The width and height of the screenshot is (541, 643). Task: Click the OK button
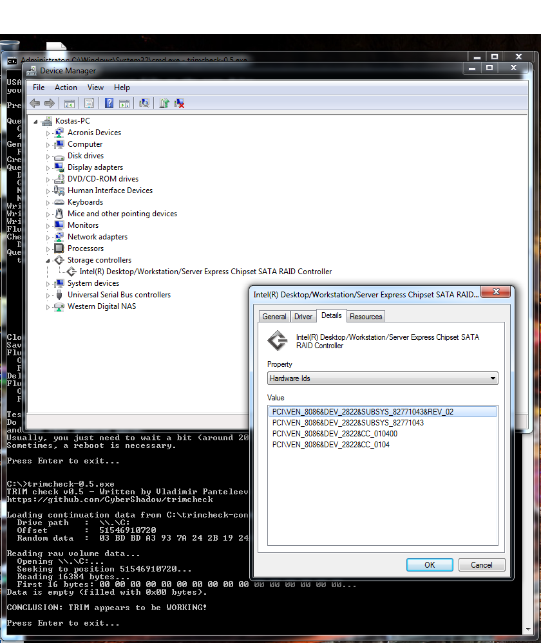[x=430, y=564]
